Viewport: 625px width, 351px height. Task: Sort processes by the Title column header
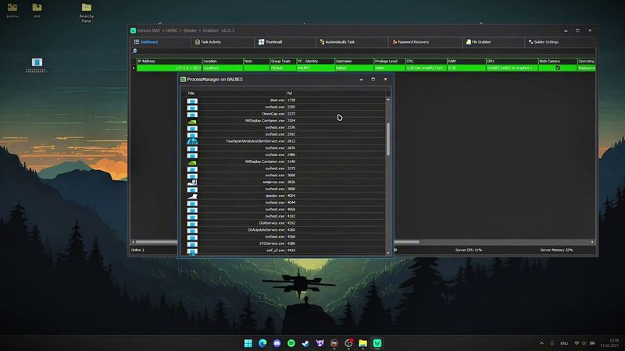pos(236,93)
